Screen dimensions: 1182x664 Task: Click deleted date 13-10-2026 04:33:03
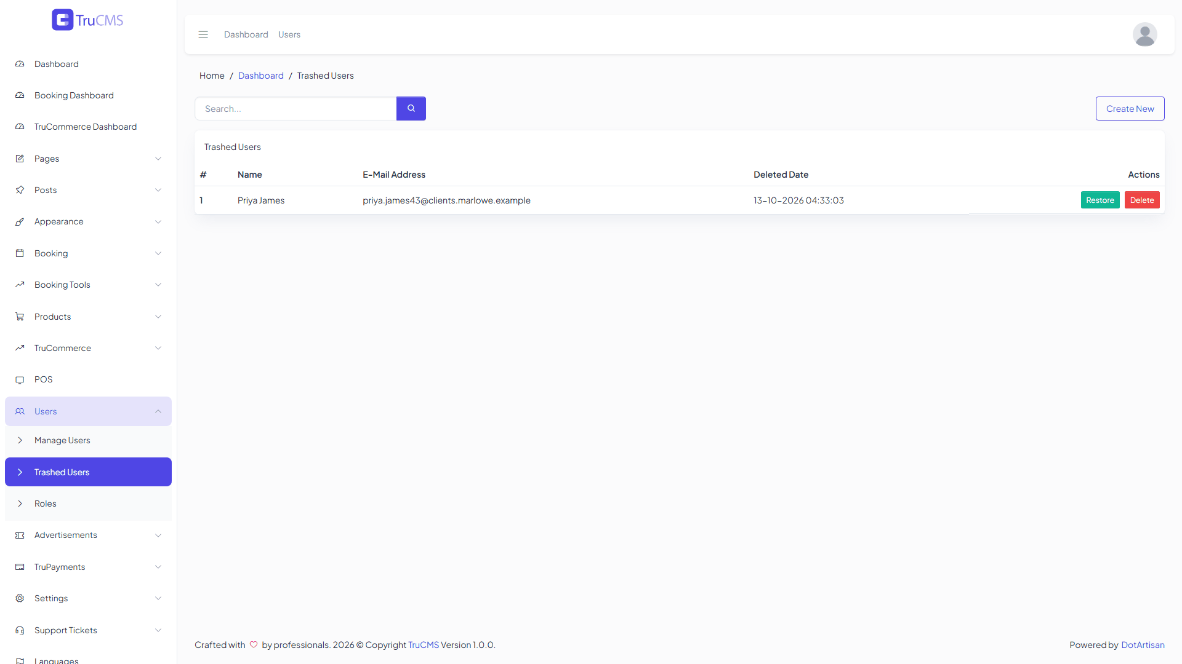798,200
